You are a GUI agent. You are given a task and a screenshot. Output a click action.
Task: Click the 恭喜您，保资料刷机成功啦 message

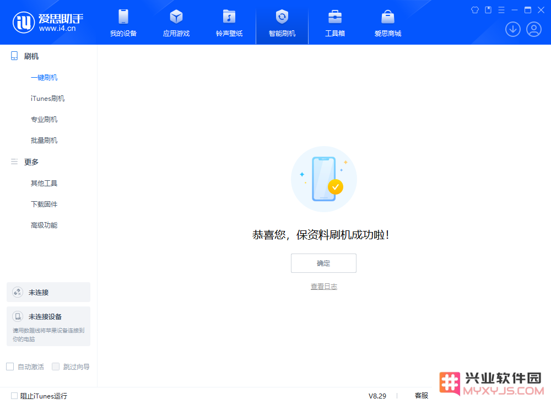[x=321, y=235]
